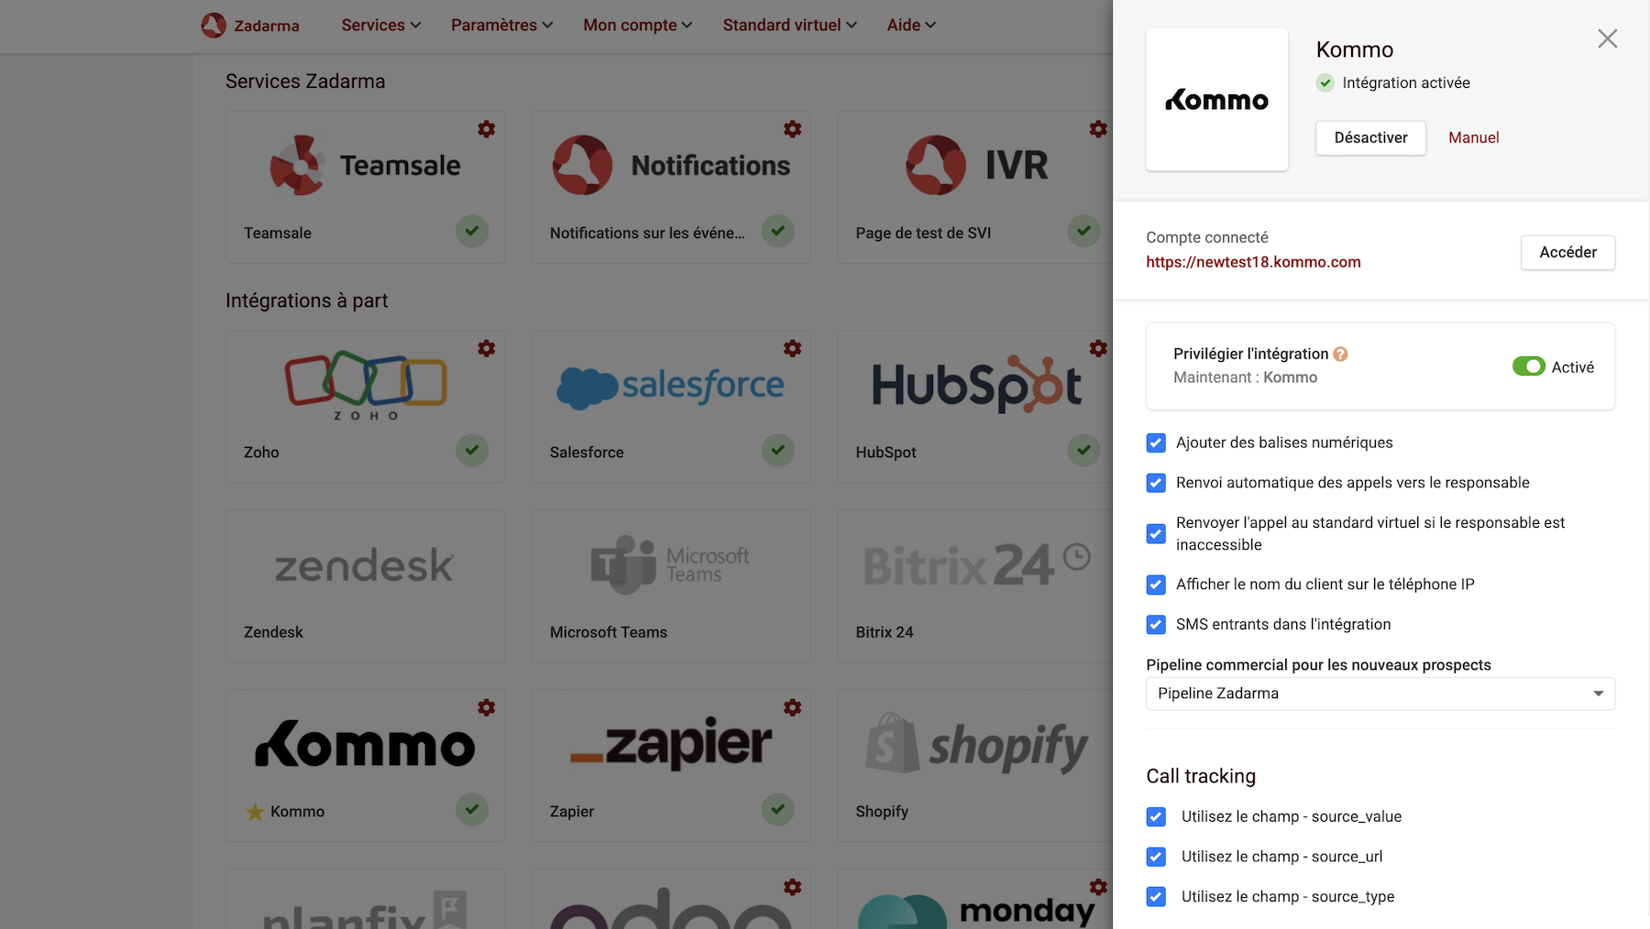Open settings gear on Teamsale card
Screen dimensions: 1650x929
click(487, 129)
